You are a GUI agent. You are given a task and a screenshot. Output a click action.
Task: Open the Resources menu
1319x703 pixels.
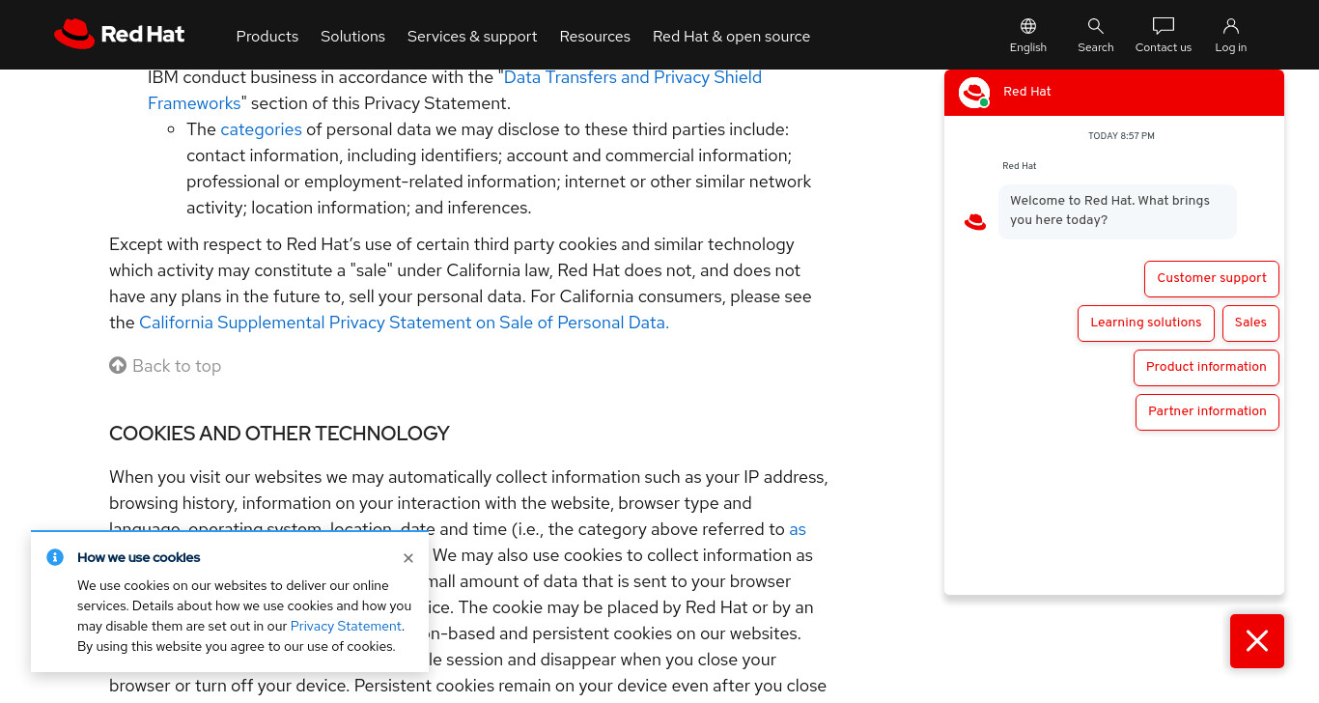(x=595, y=36)
